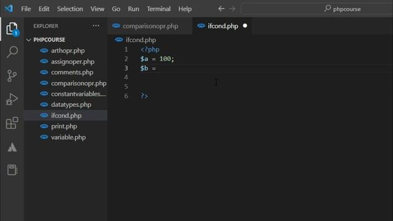This screenshot has width=393, height=221.
Task: Place cursor after '$a = 100;'
Action: [174, 59]
